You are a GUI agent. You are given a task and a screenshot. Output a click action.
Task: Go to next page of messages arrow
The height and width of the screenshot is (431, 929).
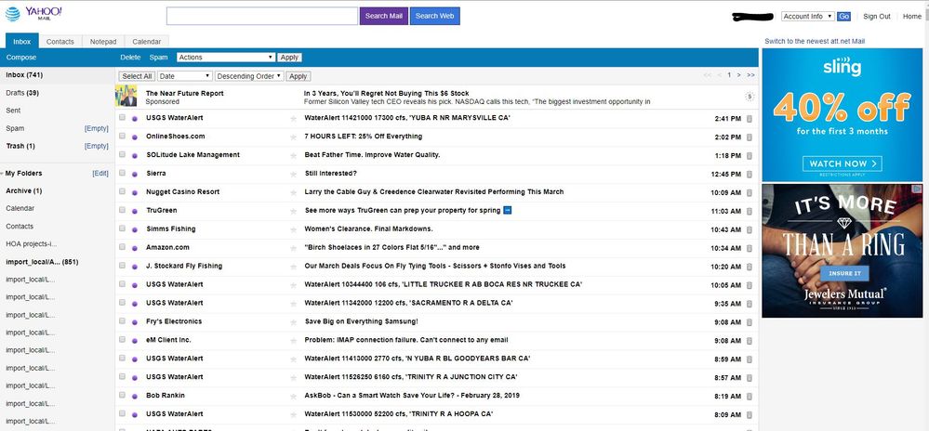click(739, 75)
